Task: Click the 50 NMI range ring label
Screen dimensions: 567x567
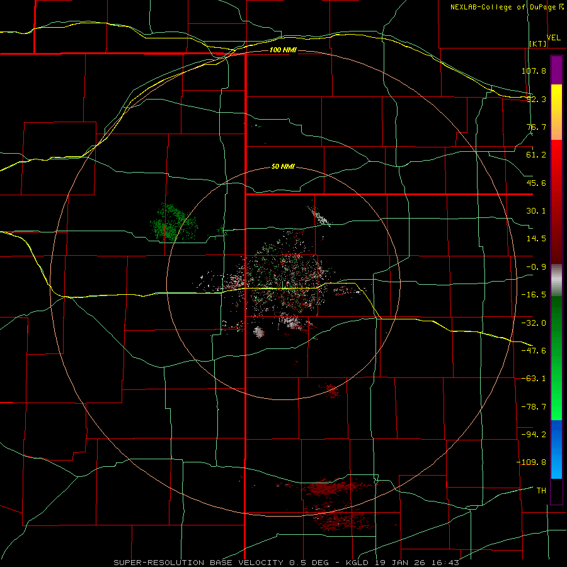Action: click(x=283, y=167)
